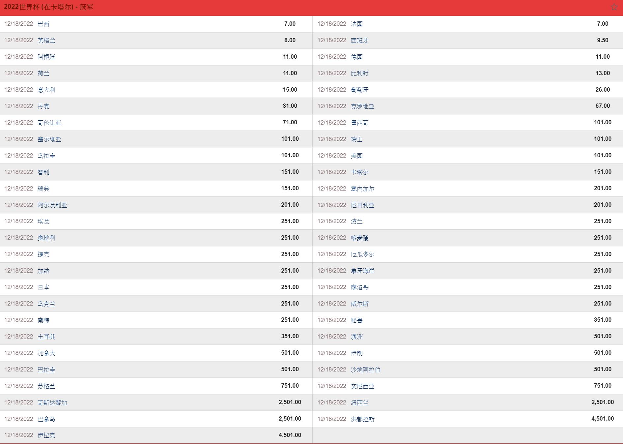Choose 巴拿马 odds 2,501.00
Image resolution: width=623 pixels, height=444 pixels.
pos(290,419)
